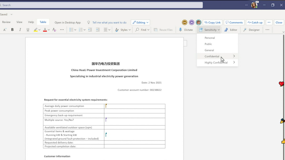Click the bullet list icon
The image size is (285, 160).
coord(71,30)
